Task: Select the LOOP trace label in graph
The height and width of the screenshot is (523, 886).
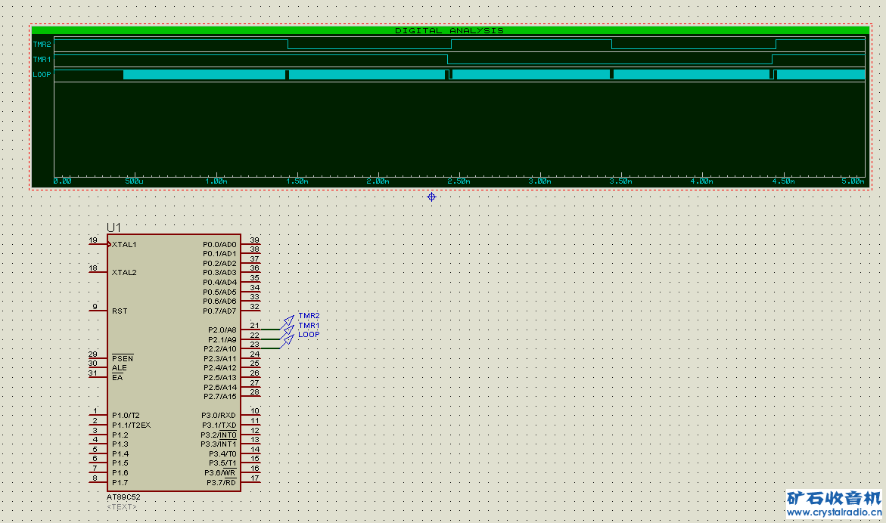Action: pyautogui.click(x=42, y=75)
